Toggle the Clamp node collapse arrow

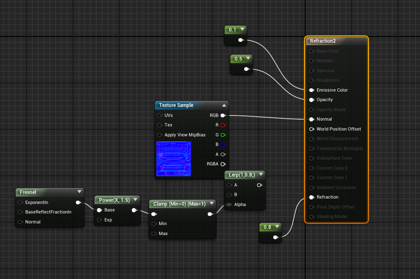[x=211, y=204]
